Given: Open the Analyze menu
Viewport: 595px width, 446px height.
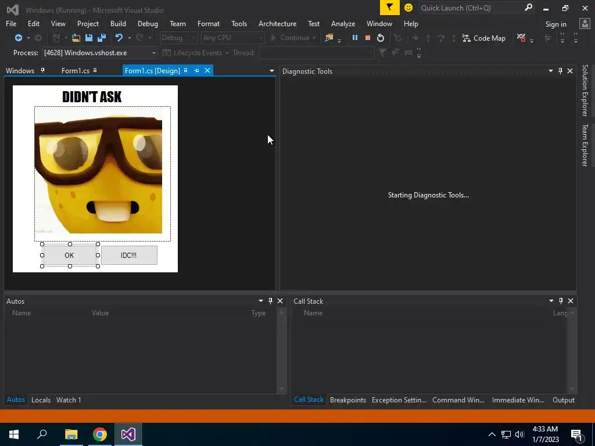Looking at the screenshot, I should (343, 23).
